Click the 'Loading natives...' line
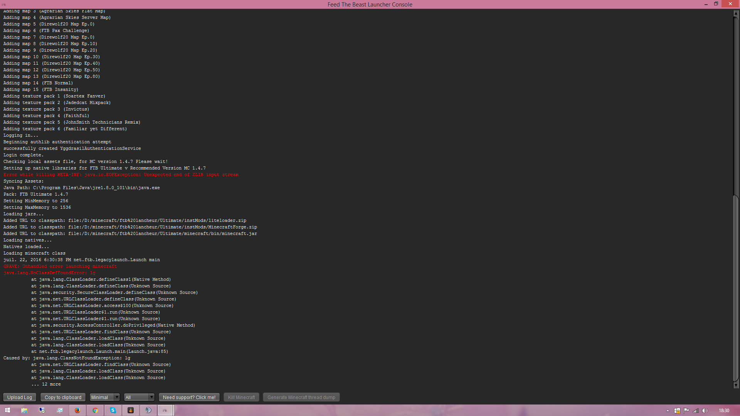The image size is (740, 416). click(27, 240)
